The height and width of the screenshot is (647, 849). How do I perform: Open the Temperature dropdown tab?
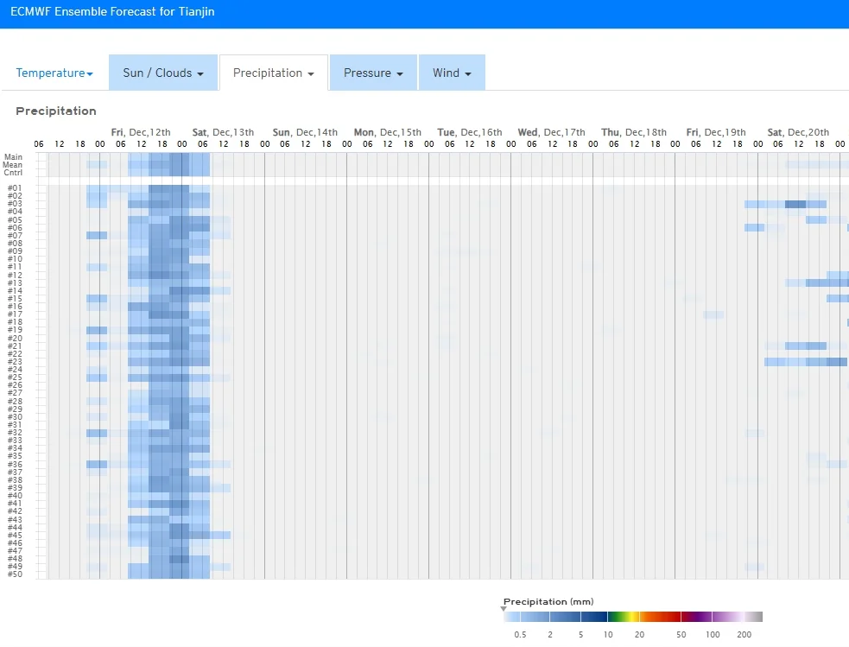pyautogui.click(x=54, y=73)
